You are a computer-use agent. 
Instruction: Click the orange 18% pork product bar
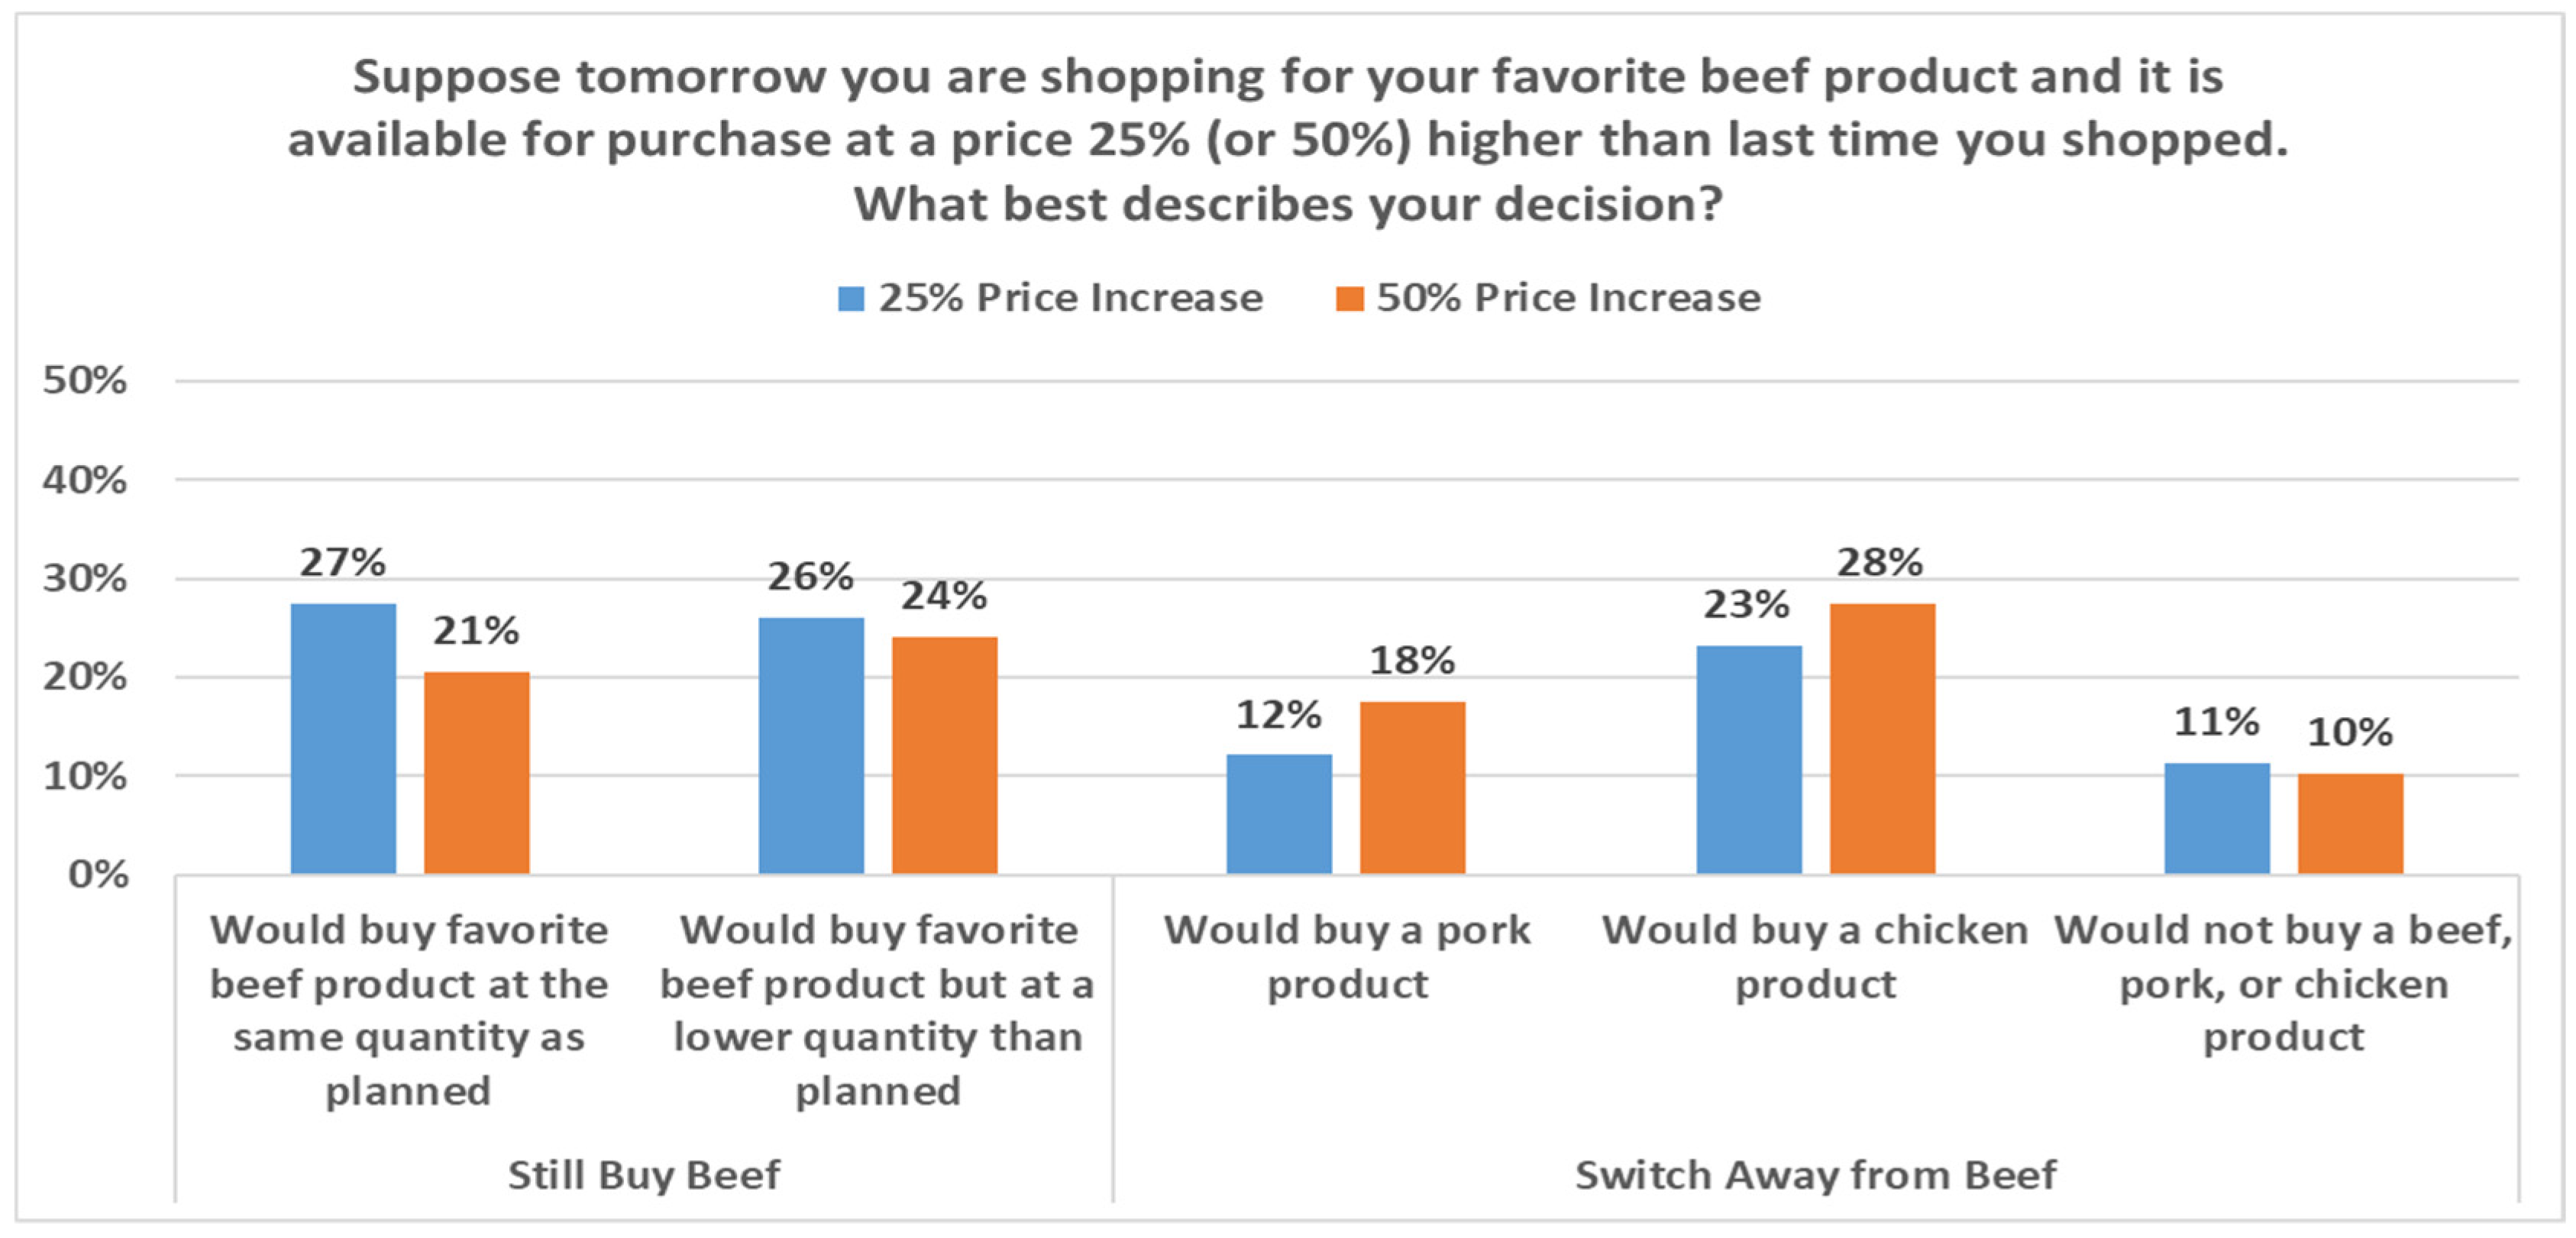point(1412,787)
